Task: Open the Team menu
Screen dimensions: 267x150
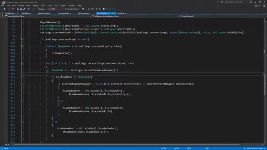Action: coord(43,5)
